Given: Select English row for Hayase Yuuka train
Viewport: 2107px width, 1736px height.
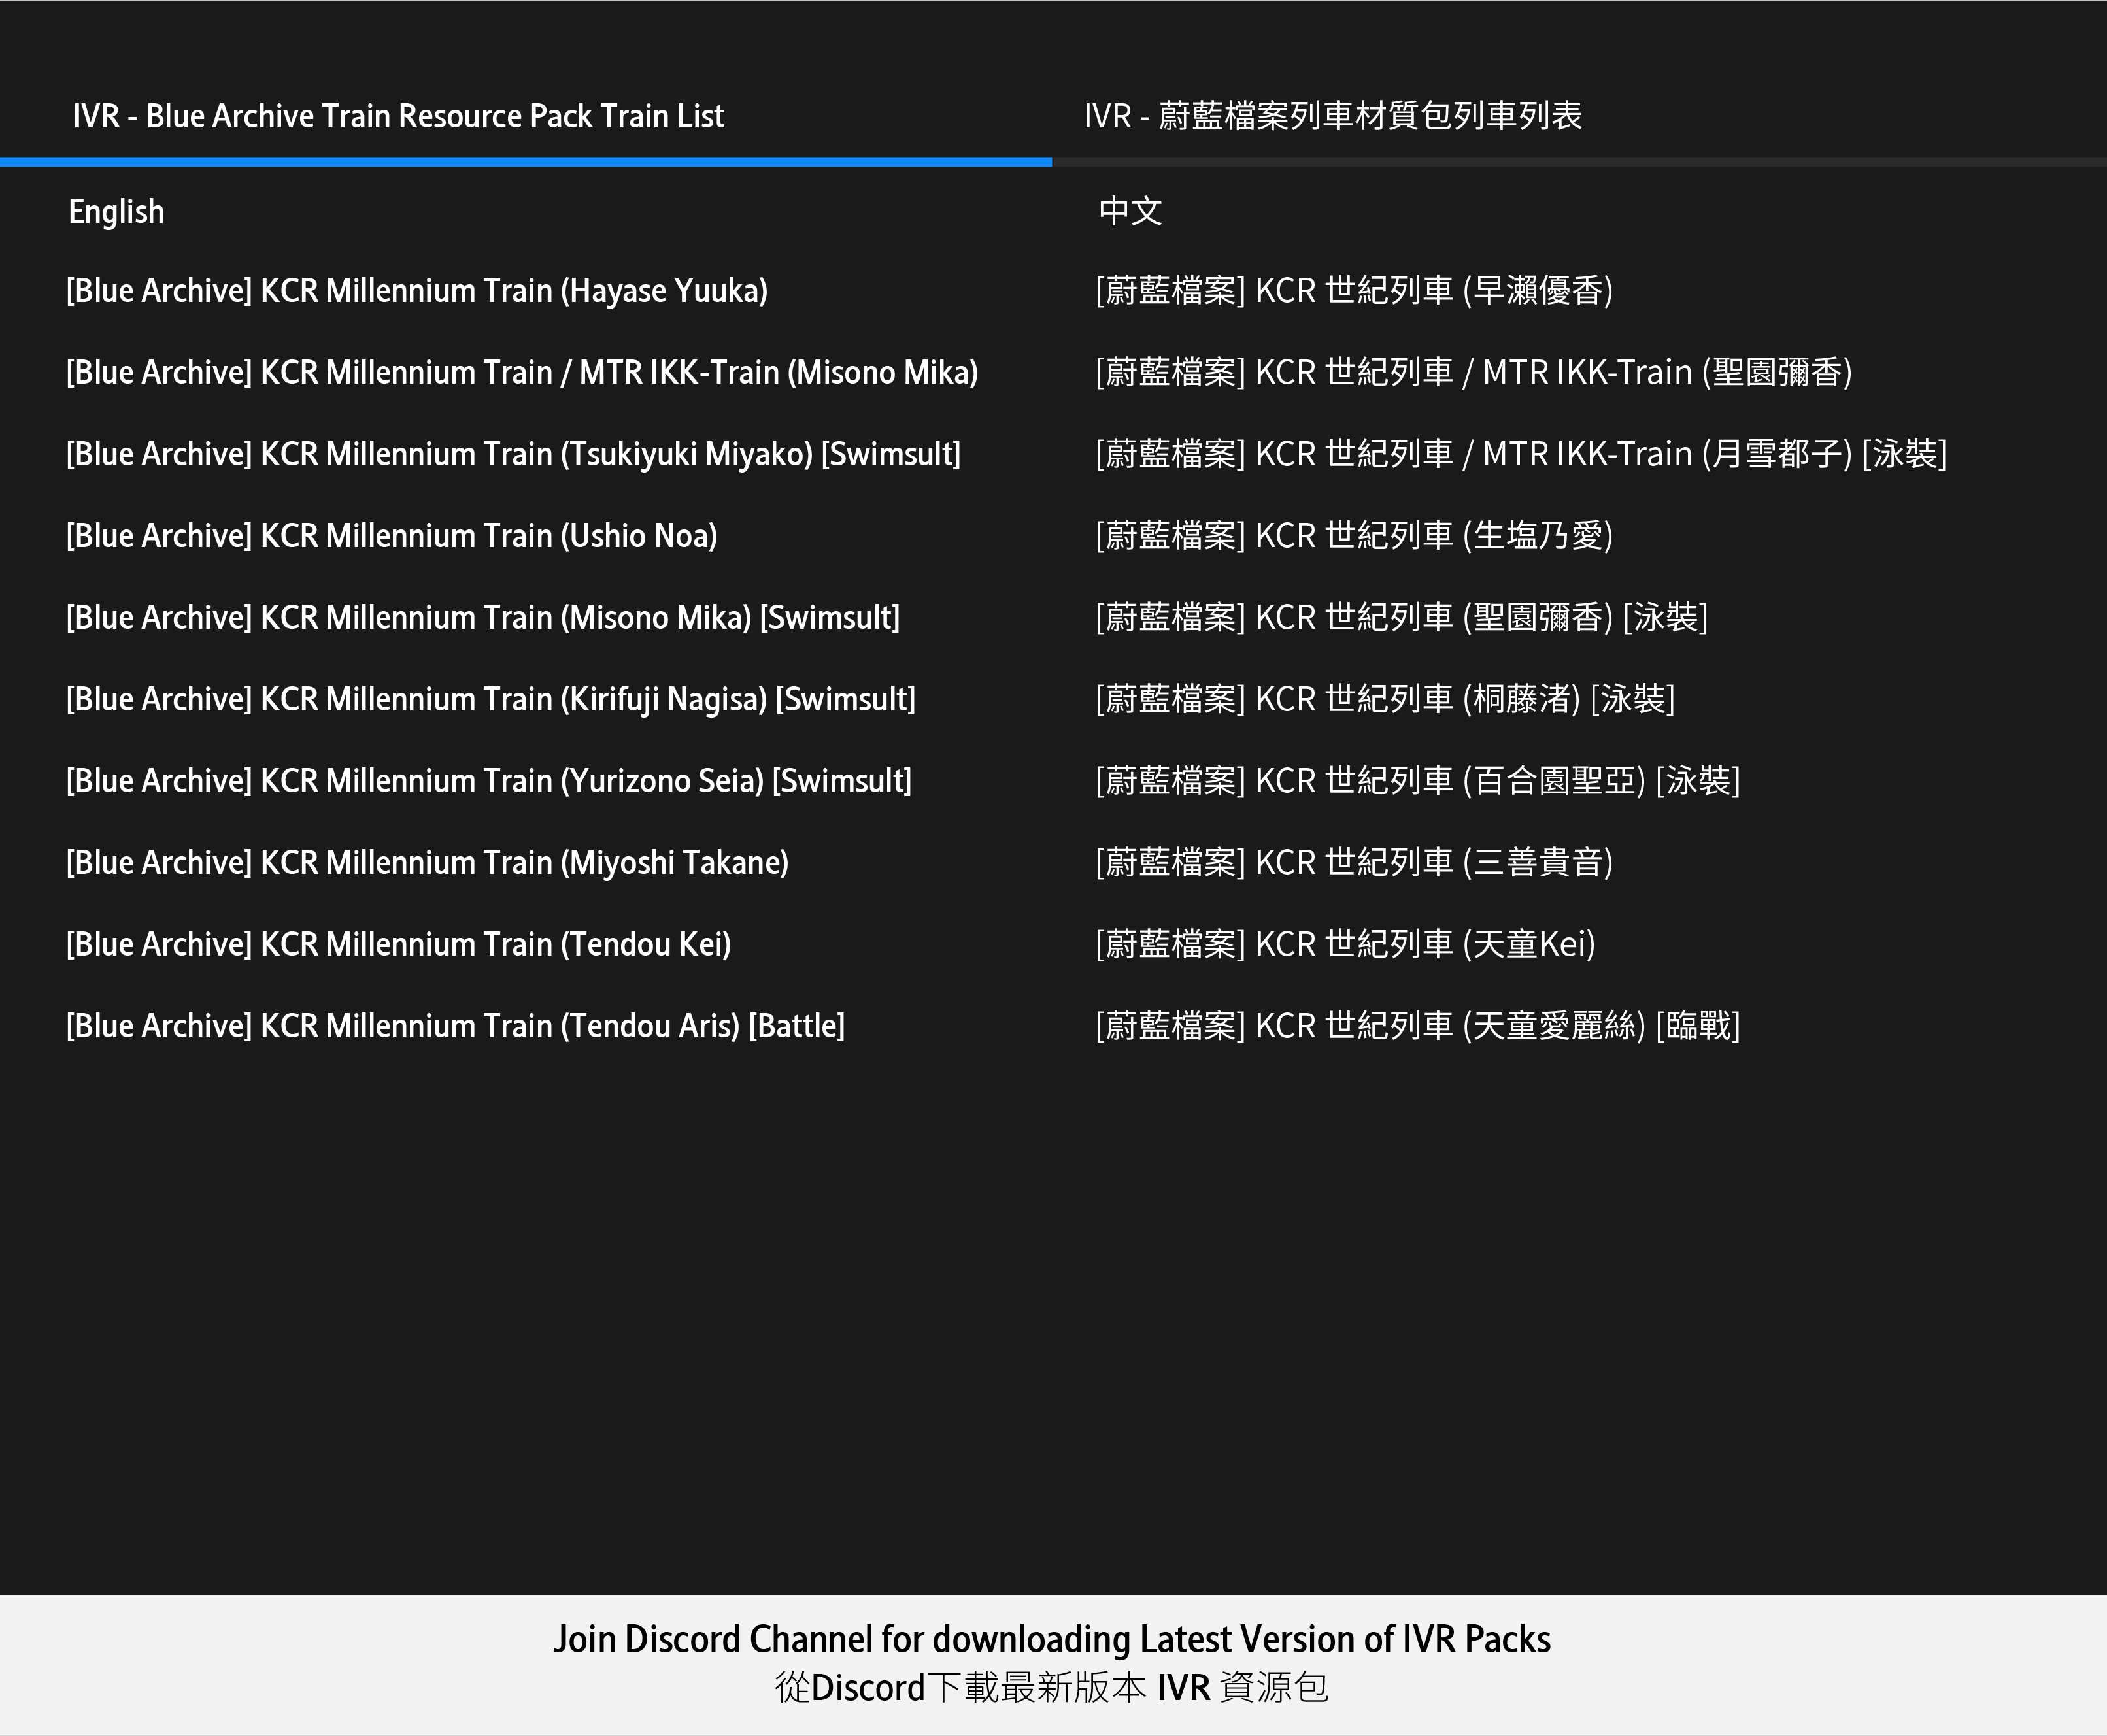Looking at the screenshot, I should (417, 291).
